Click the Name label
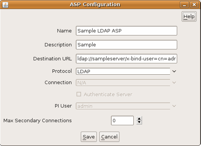 [64, 31]
